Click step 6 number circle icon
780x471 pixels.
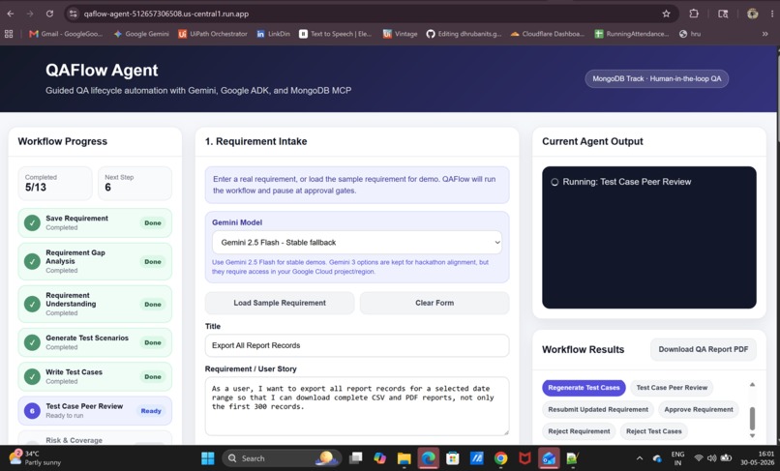pos(32,411)
